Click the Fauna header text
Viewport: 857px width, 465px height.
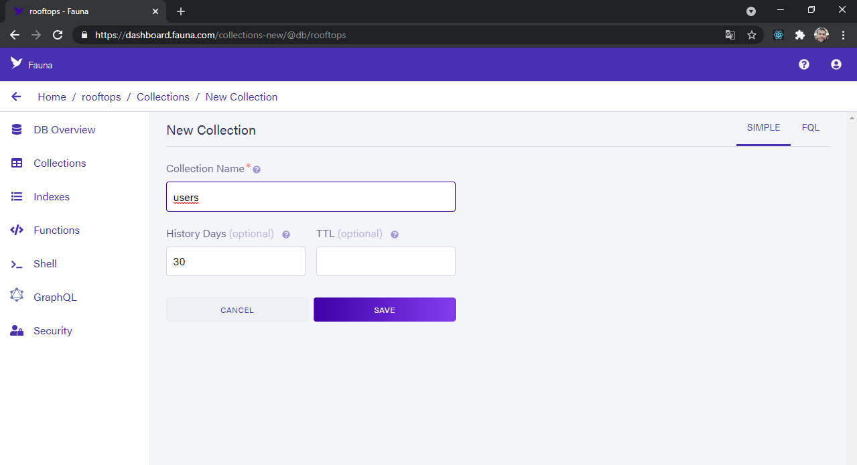pos(40,65)
